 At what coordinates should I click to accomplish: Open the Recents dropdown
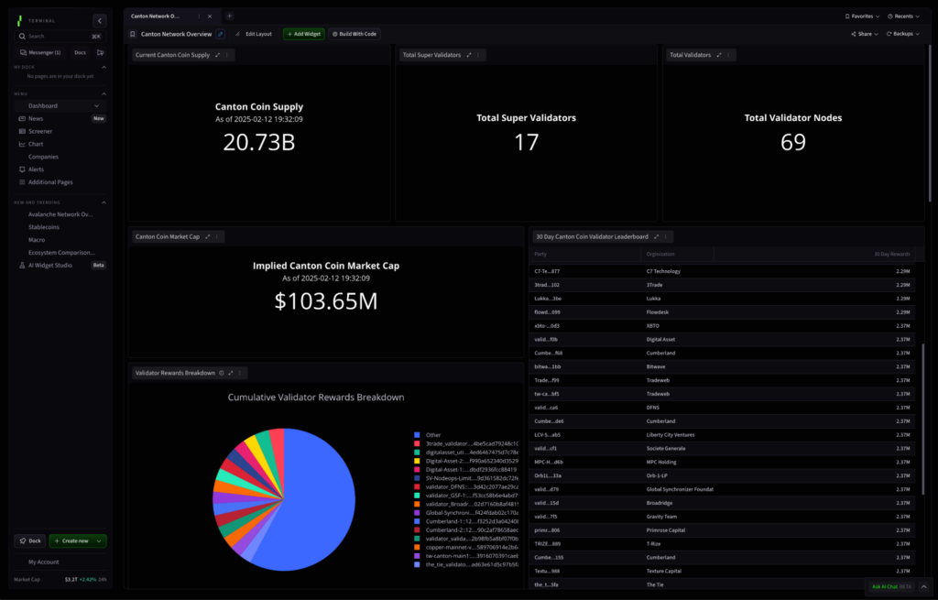click(x=904, y=16)
